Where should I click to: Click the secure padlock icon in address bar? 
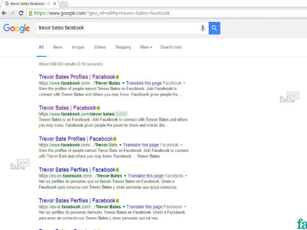[31, 13]
